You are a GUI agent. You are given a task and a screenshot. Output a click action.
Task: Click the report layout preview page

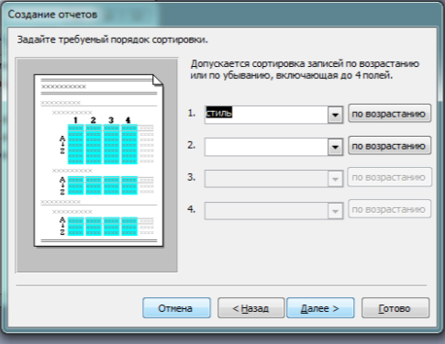[x=98, y=161]
